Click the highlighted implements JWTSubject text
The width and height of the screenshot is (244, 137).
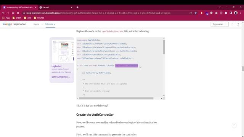(x=127, y=65)
